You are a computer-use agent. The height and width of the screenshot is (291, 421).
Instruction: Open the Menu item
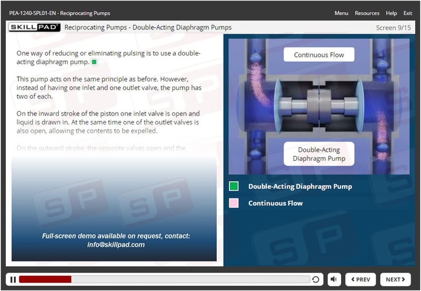coord(341,13)
